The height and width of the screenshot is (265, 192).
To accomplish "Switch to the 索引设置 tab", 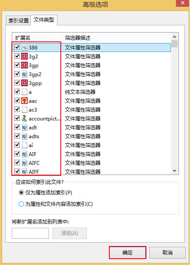I will point(19,21).
